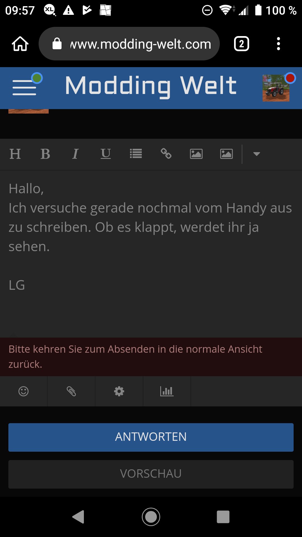Screen dimensions: 302x537
Task: Expand more editor toolbar options
Action: 256,154
